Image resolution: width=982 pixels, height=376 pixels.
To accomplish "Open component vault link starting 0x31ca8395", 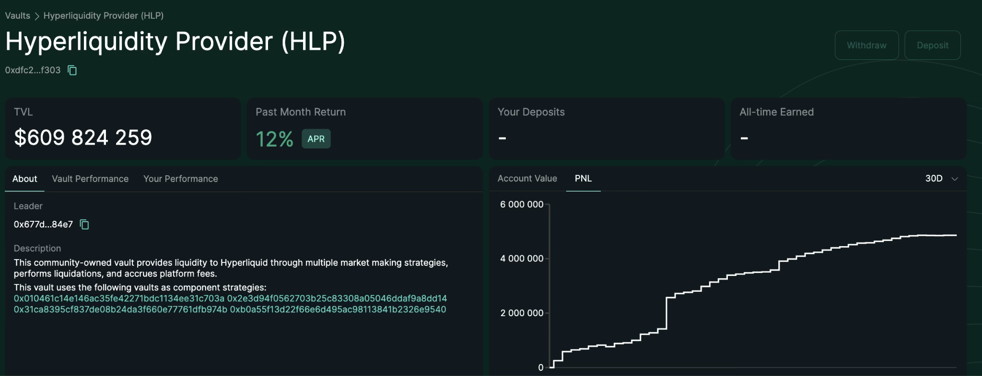I will [120, 309].
